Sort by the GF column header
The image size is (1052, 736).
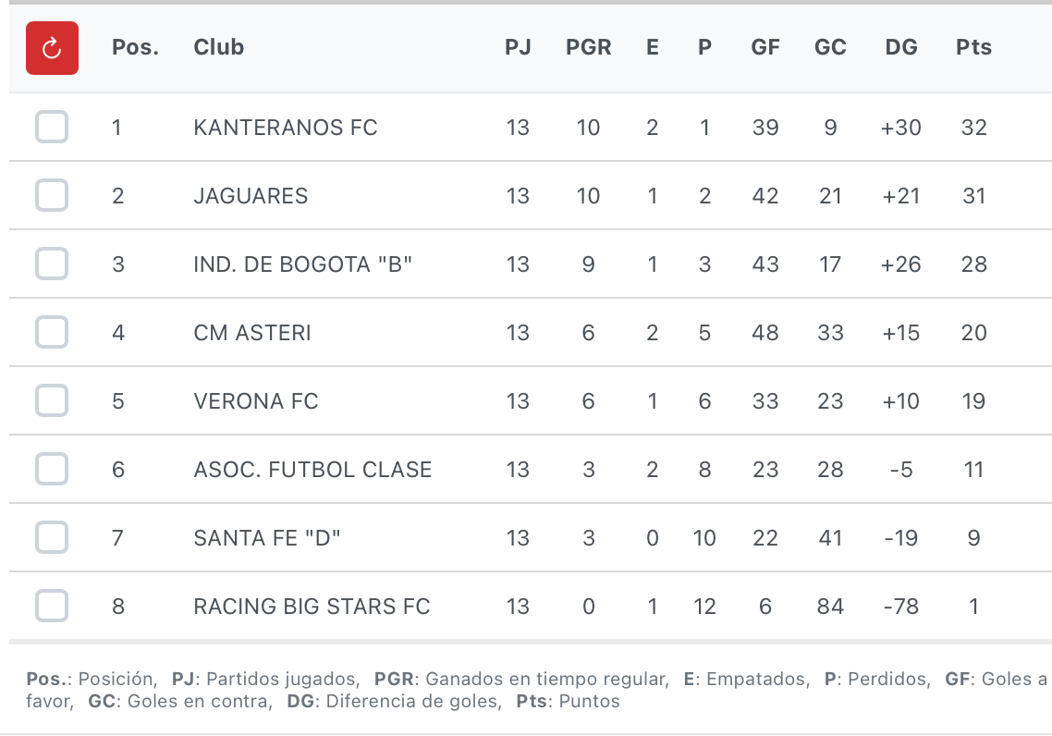765,47
